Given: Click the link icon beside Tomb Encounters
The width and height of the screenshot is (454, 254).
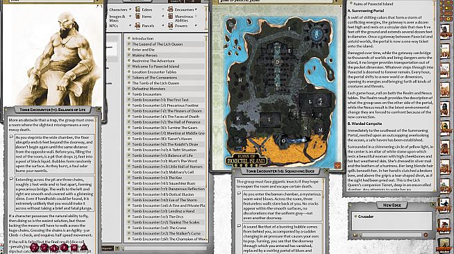Looking at the screenshot, I should pos(129,94).
